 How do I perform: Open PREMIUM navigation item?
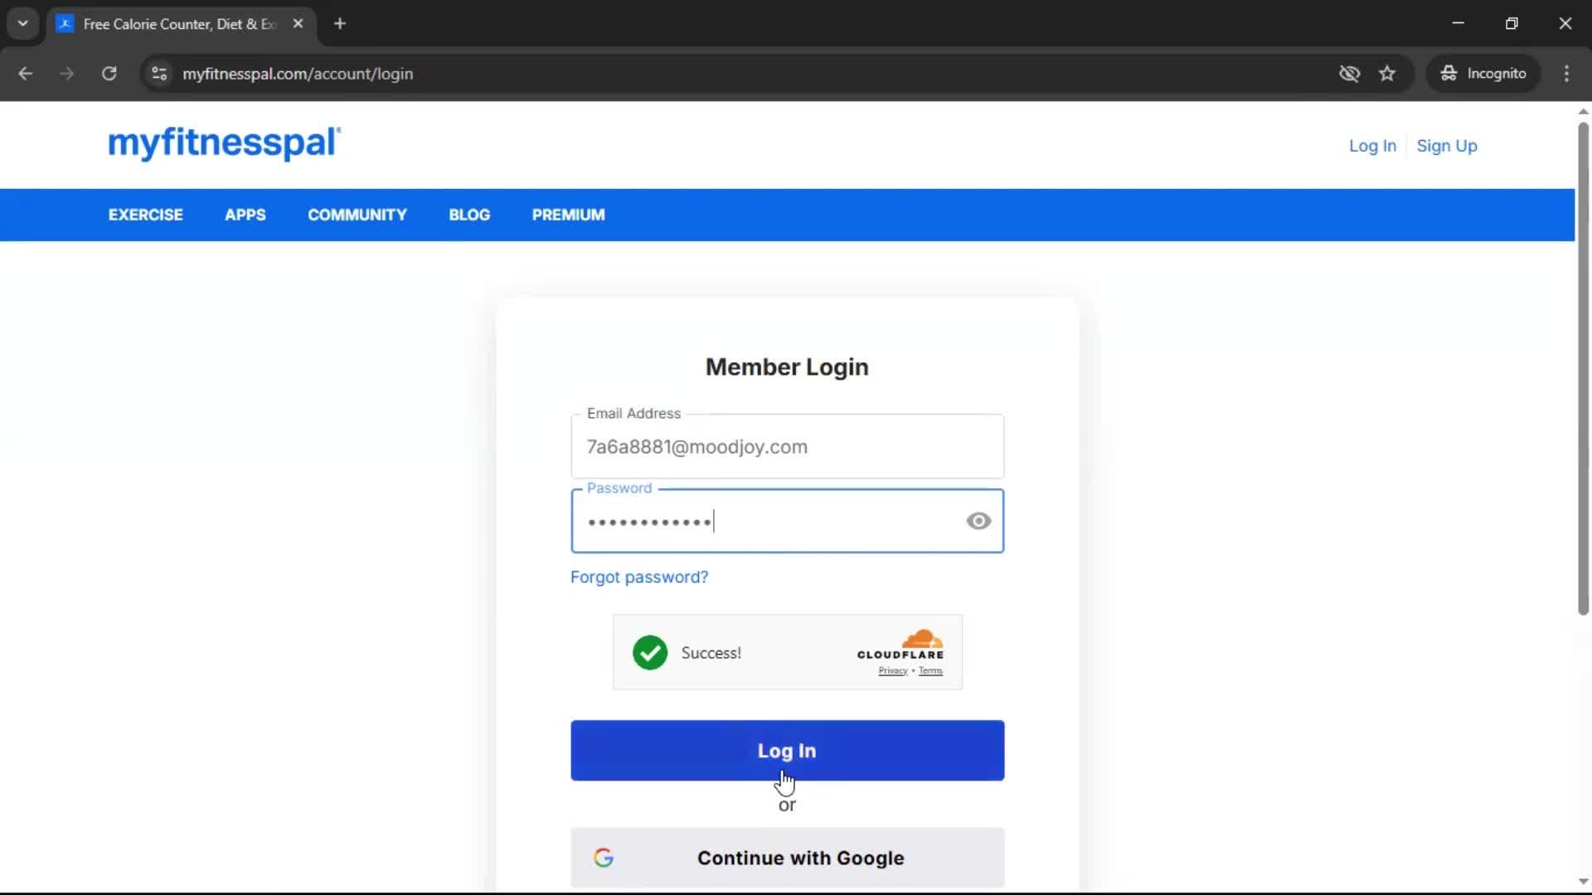pyautogui.click(x=569, y=215)
